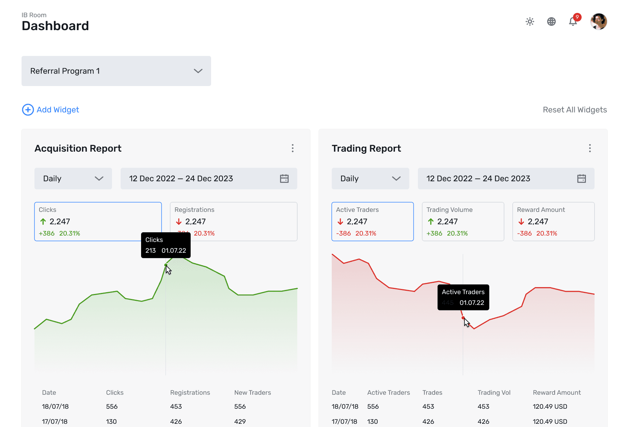Screen dimensions: 629x427
Task: Open Trading Report options via kebab icon
Action: pyautogui.click(x=590, y=148)
